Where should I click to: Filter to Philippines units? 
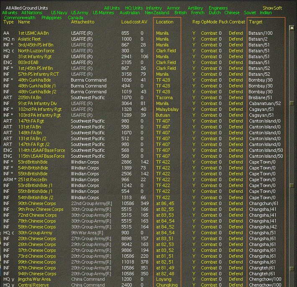pyautogui.click(x=51, y=18)
